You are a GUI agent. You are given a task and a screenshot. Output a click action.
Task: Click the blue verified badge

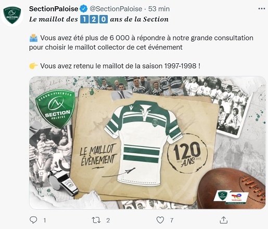coord(84,9)
